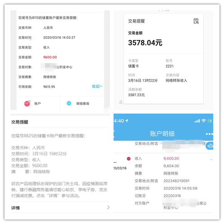Tap the small icon left of the 3578.04元 card
Viewport: 224px width, 224px height.
[x=121, y=102]
